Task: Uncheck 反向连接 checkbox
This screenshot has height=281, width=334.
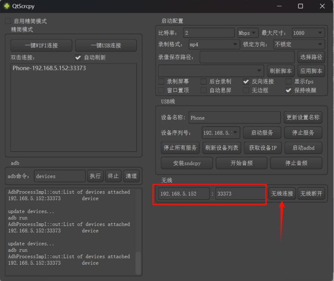Action: 246,82
